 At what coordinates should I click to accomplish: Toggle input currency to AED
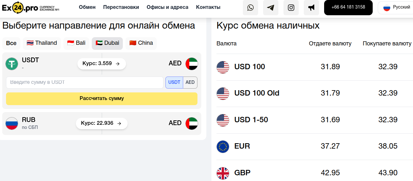[190, 83]
